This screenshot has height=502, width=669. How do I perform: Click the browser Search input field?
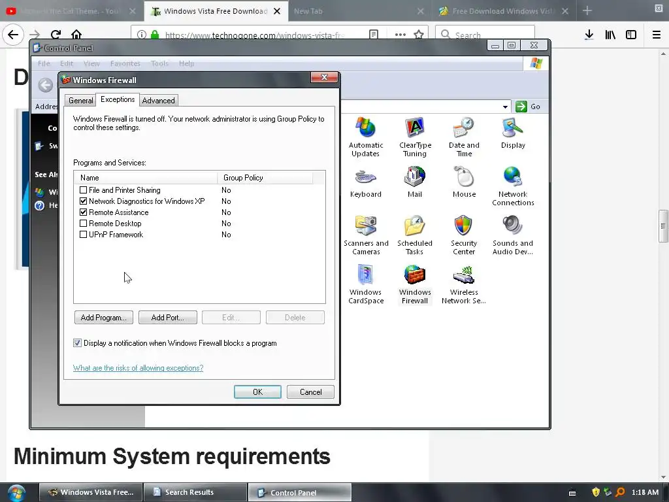tap(485, 35)
